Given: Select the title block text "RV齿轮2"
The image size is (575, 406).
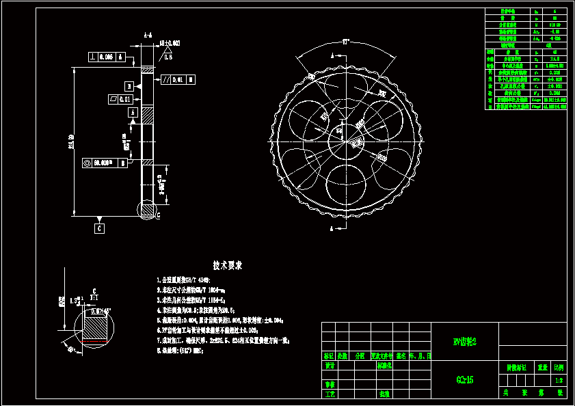Looking at the screenshot, I should click(x=464, y=342).
